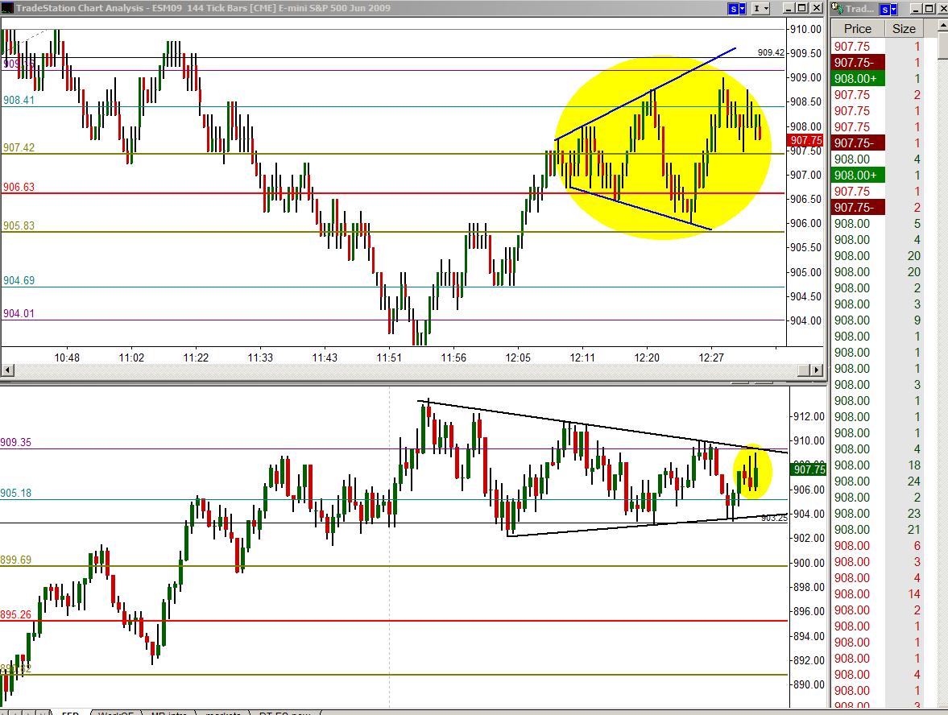Screen dimensions: 948x715
Task: Click the chart's horizontal scrollbar left arrow
Action: tap(7, 370)
